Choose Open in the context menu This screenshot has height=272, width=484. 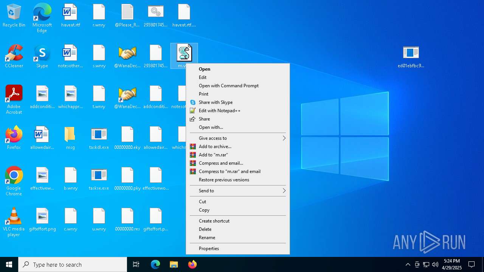(238, 69)
